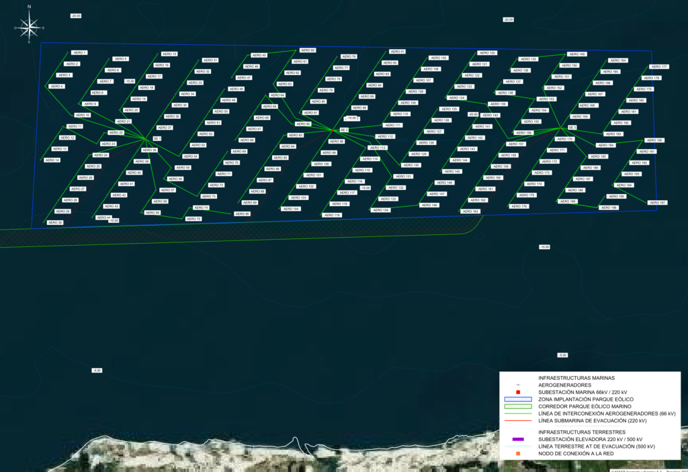Select the AERO 30 turbine label
Viewport: 688px width, 472px height.
coord(55,222)
